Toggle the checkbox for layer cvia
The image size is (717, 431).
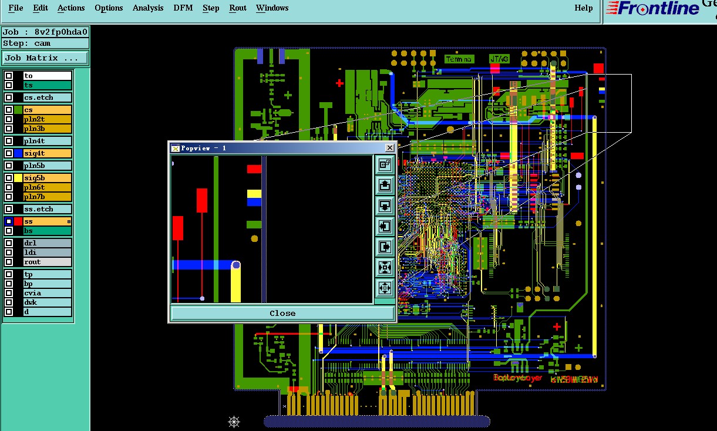click(x=9, y=293)
